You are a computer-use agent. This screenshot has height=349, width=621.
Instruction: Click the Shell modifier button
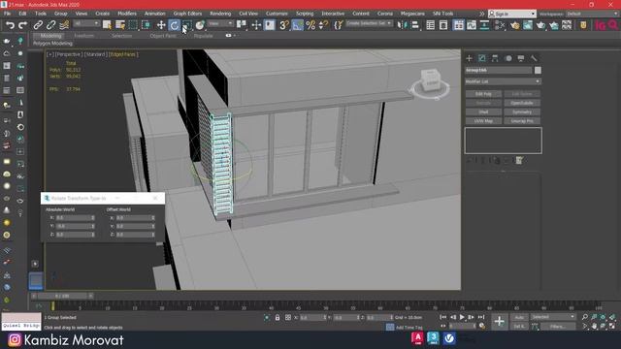tap(483, 112)
